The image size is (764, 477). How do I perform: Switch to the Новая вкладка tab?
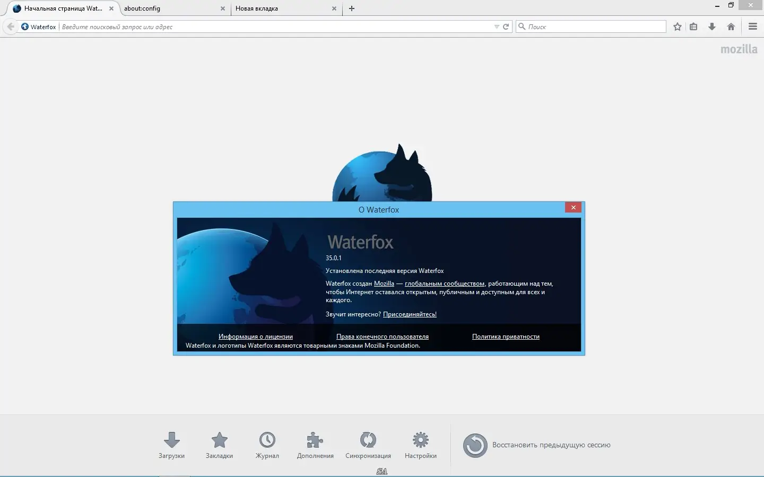click(281, 8)
